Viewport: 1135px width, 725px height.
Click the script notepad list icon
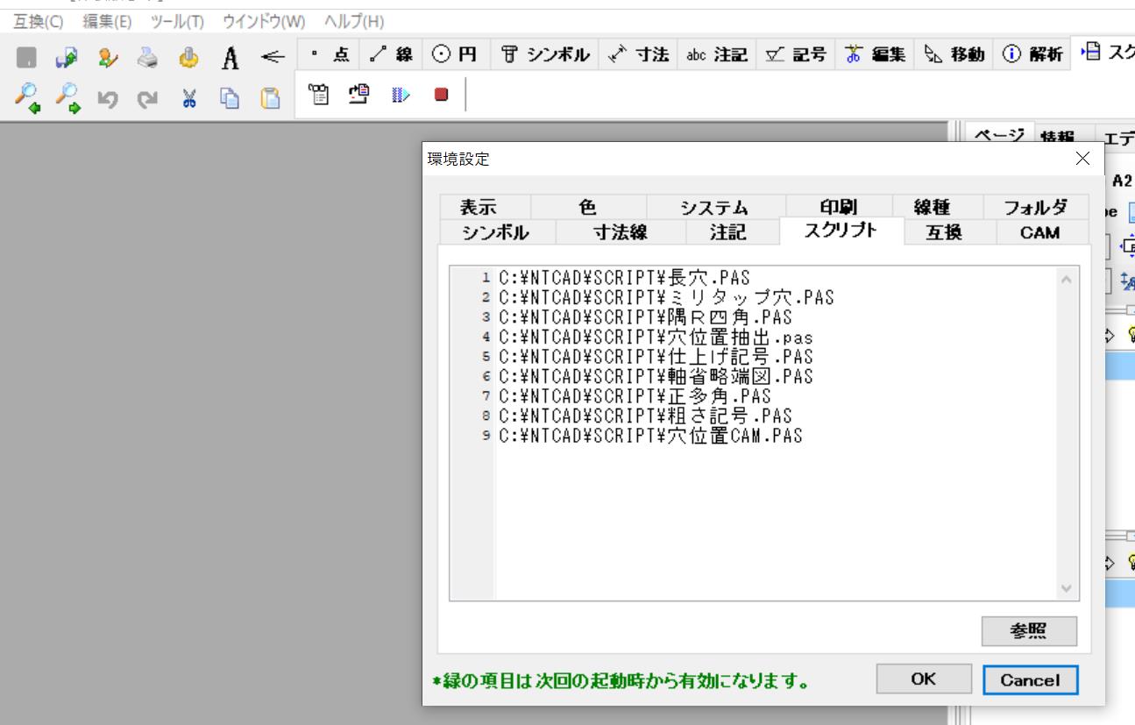click(318, 94)
